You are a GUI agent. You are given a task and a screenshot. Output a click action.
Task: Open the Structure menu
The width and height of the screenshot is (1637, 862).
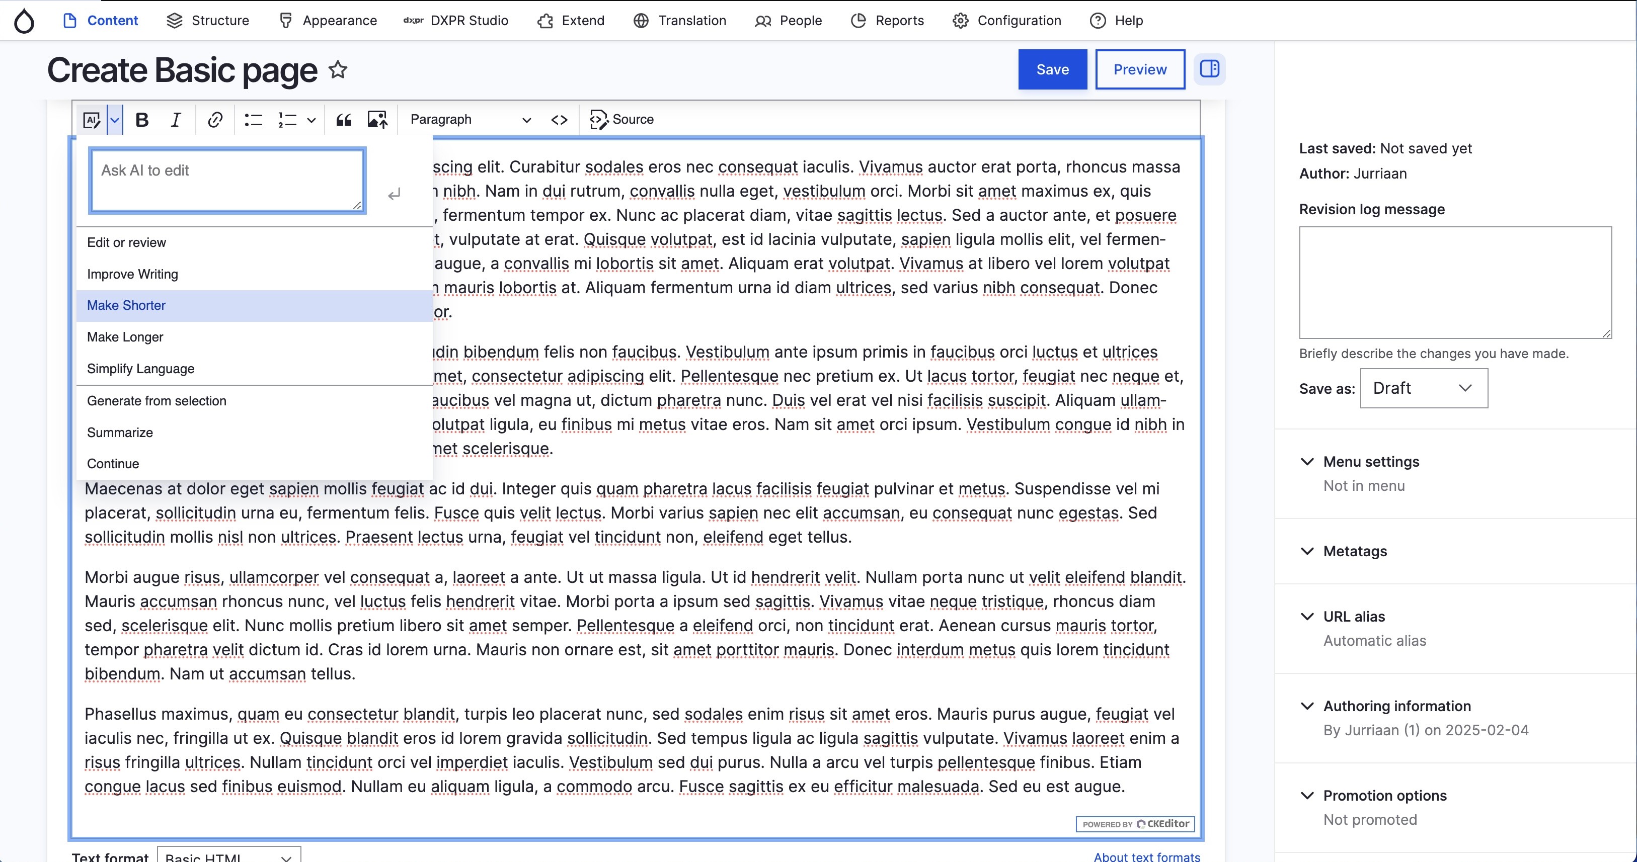208,20
